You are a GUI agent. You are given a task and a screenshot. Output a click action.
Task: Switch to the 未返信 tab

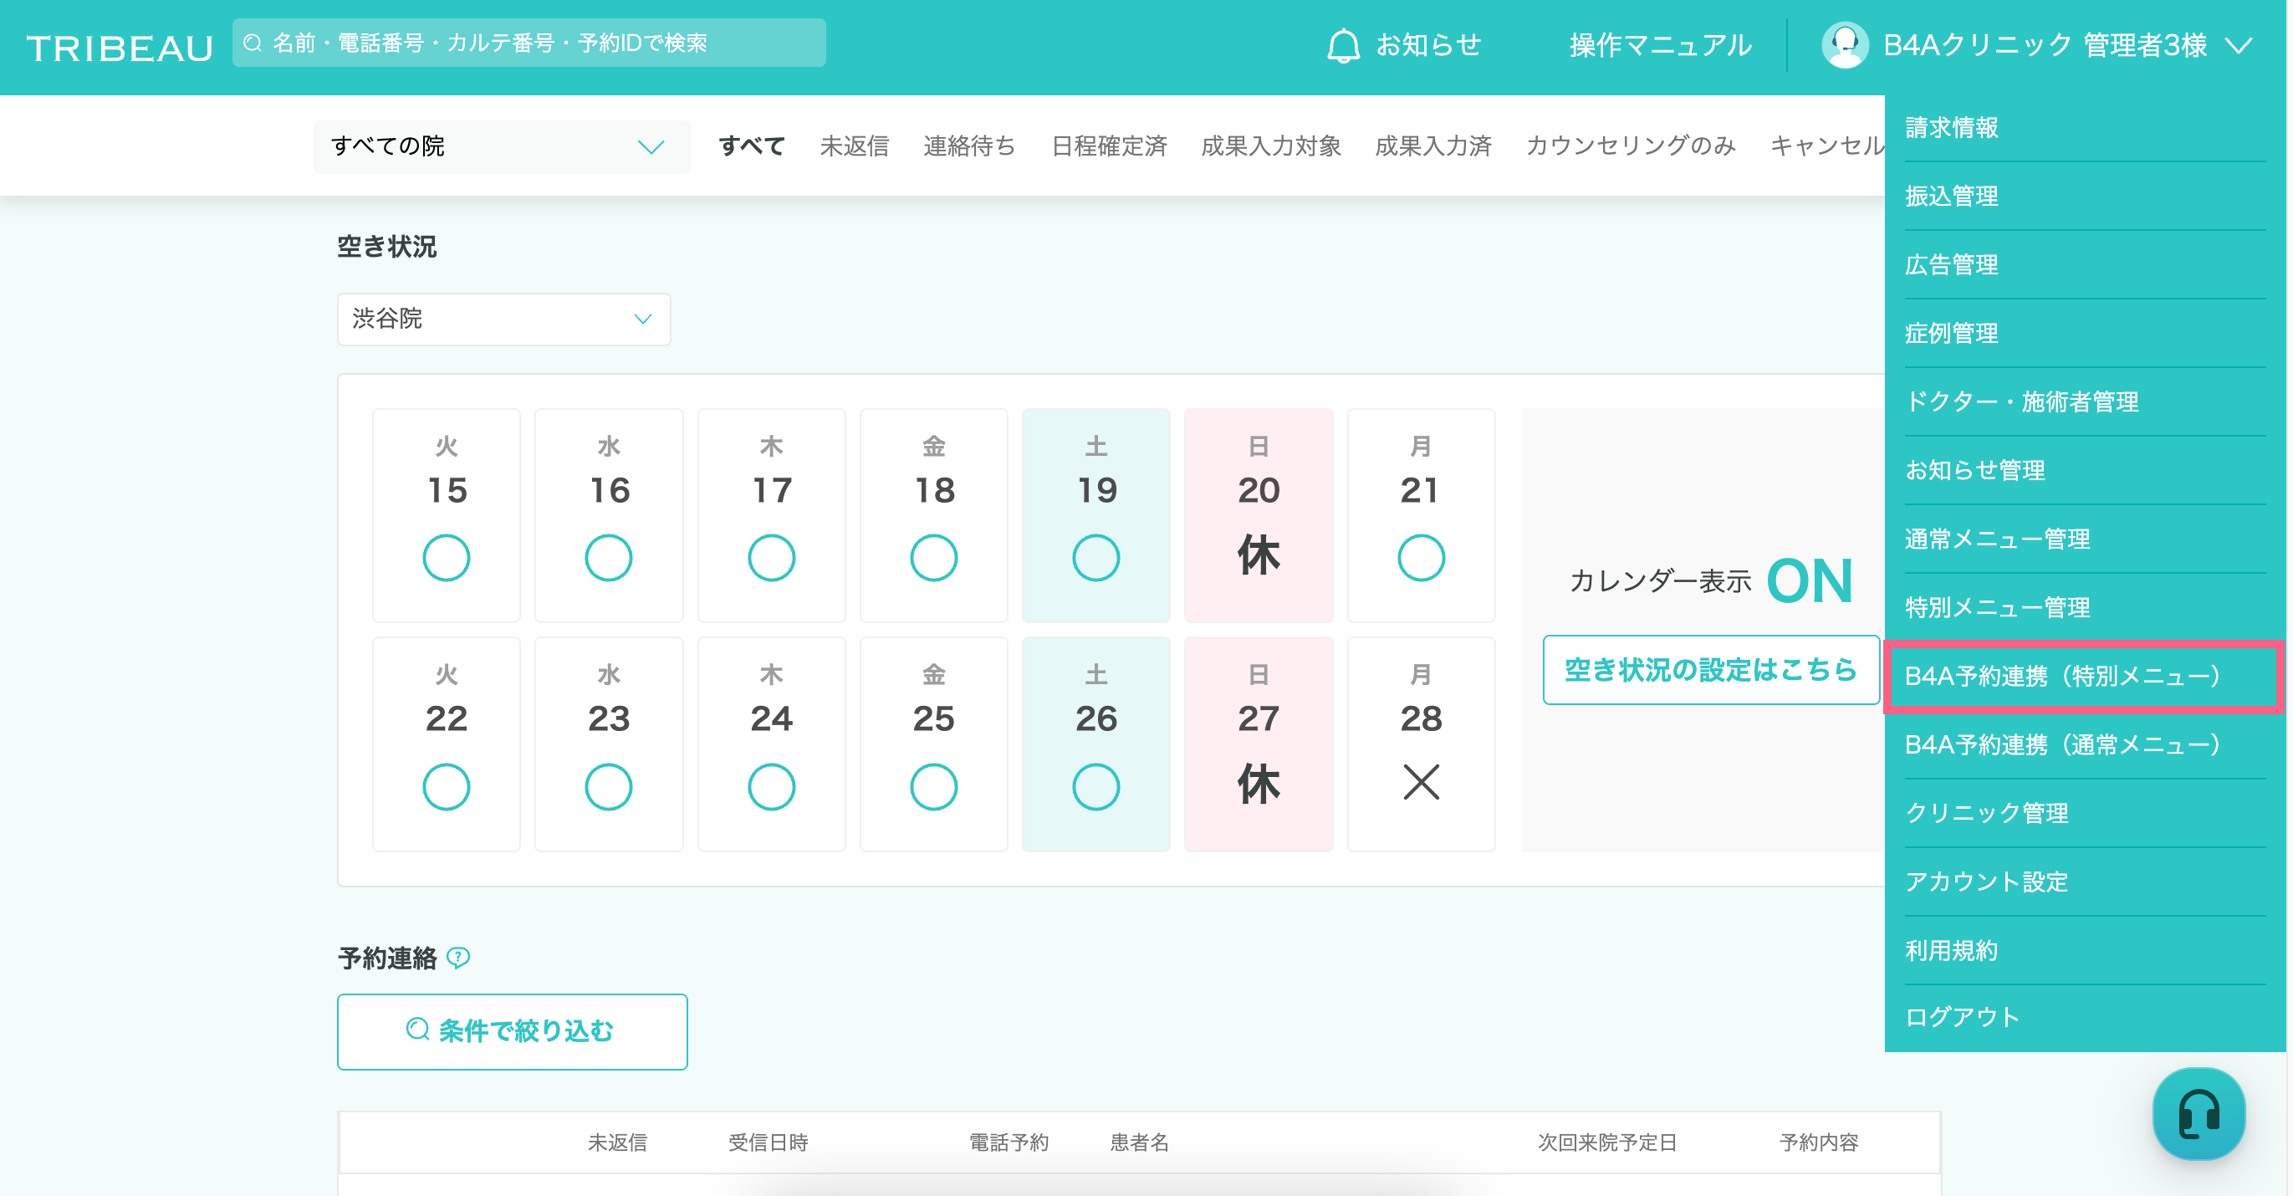pos(854,146)
